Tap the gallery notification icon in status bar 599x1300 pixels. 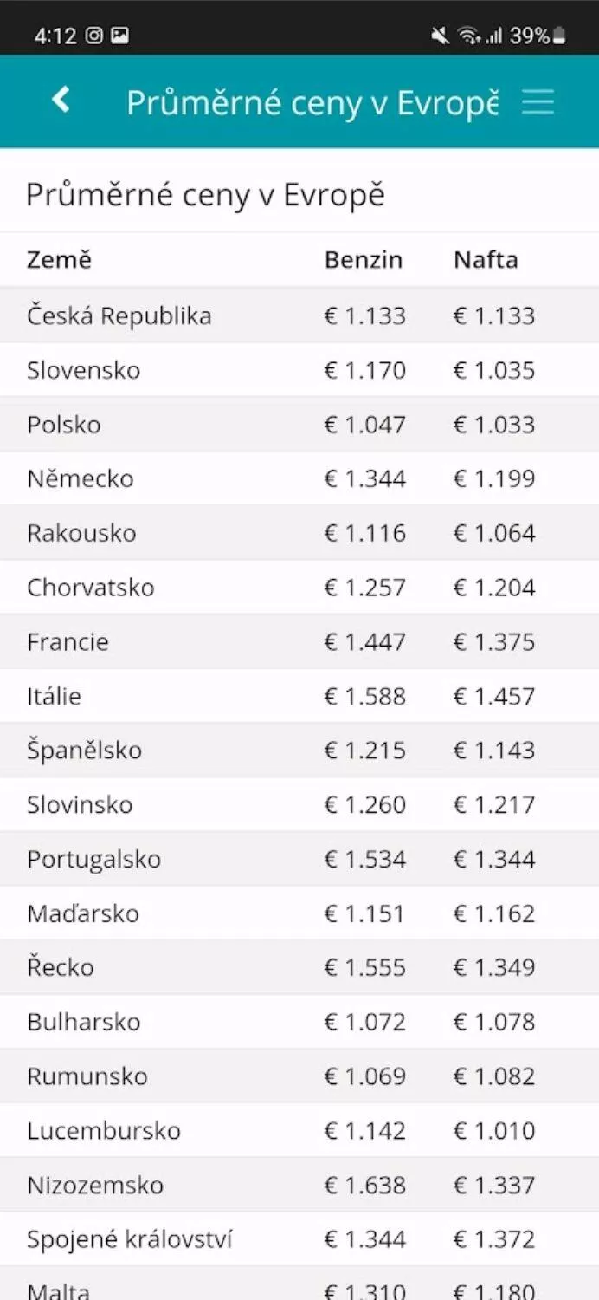(x=120, y=36)
